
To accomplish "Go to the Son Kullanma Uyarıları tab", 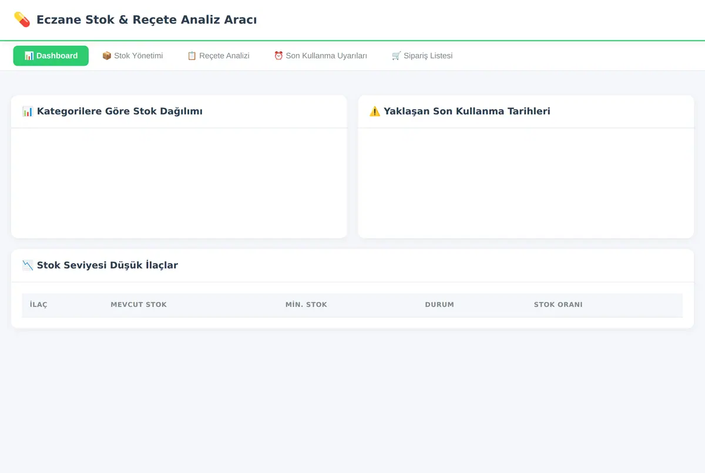I will coord(320,56).
